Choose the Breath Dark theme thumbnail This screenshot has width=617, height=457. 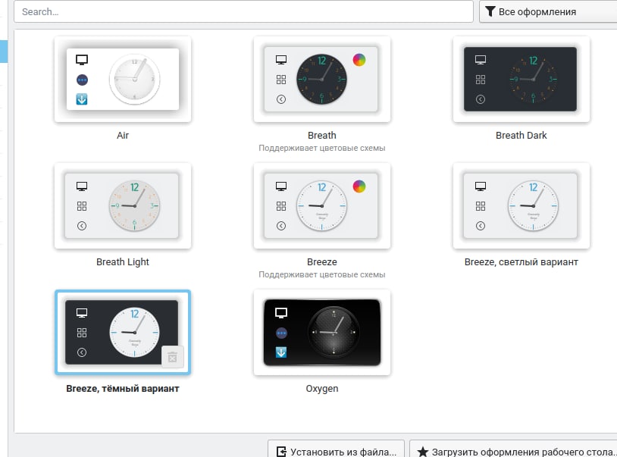521,79
